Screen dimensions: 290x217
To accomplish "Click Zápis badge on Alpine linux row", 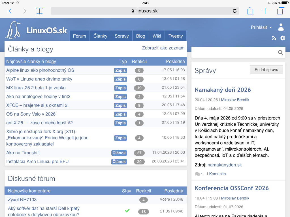I will [x=120, y=70].
